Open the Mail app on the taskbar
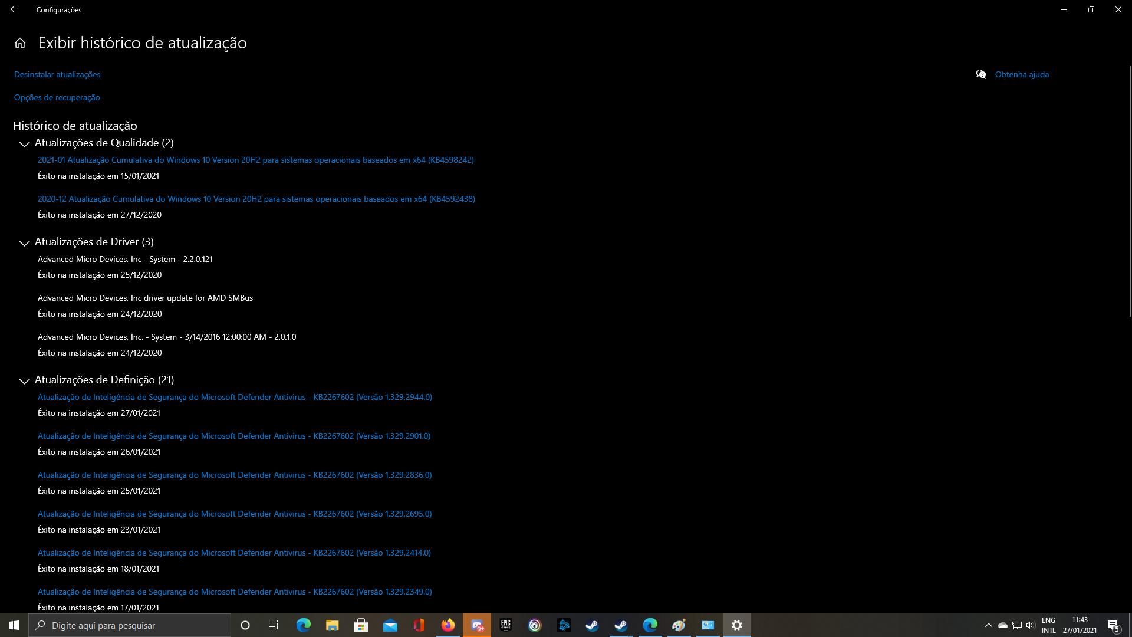This screenshot has height=637, width=1132. pyautogui.click(x=390, y=625)
